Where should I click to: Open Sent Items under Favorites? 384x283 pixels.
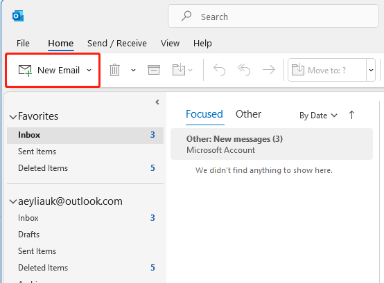click(x=85, y=152)
